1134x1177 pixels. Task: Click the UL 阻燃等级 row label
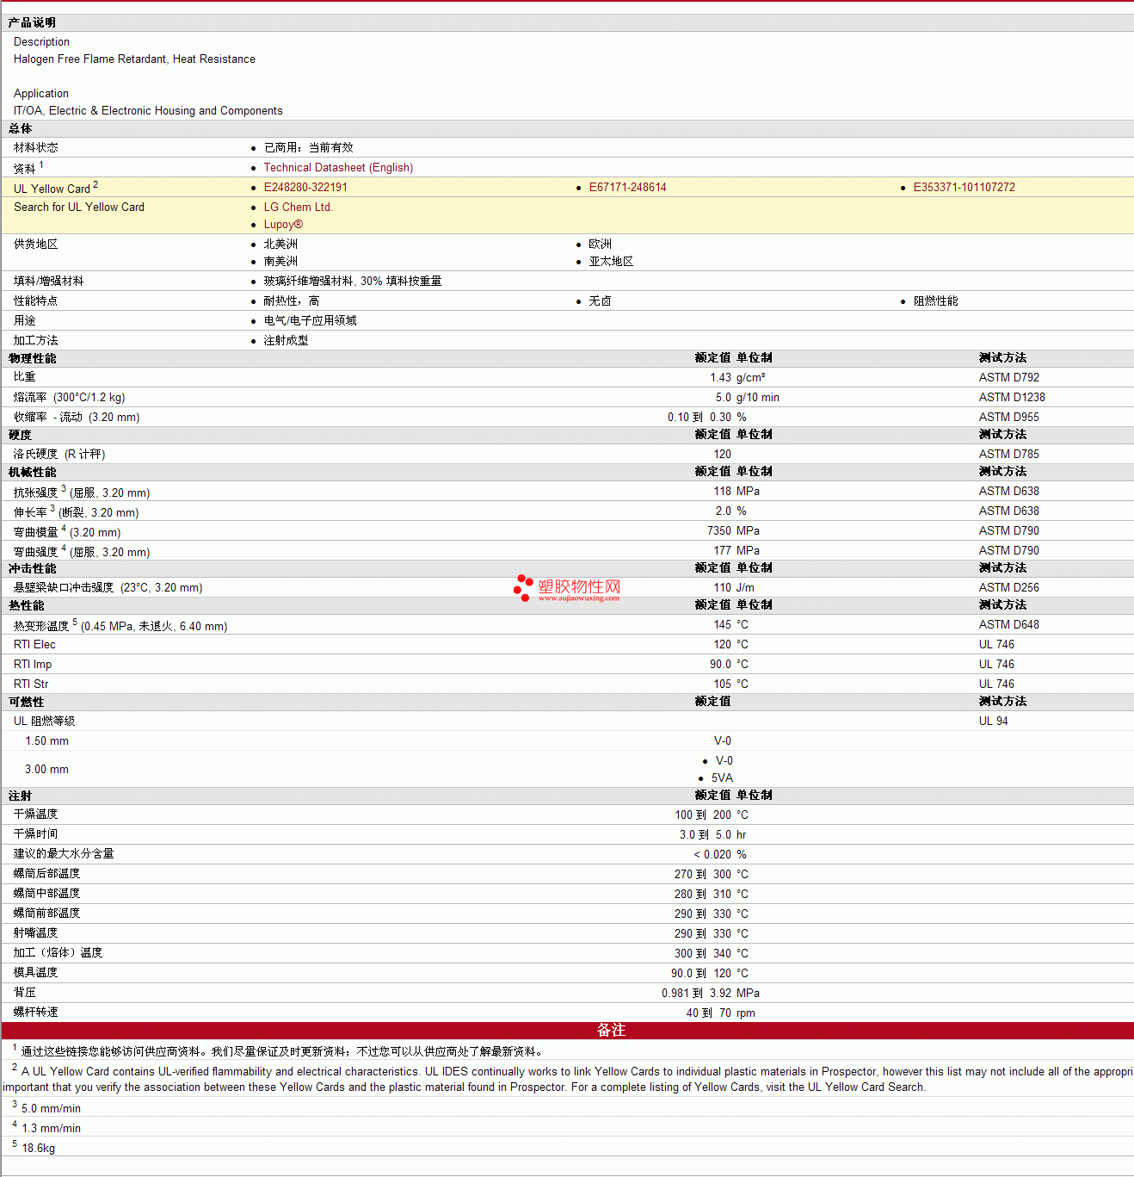[44, 722]
